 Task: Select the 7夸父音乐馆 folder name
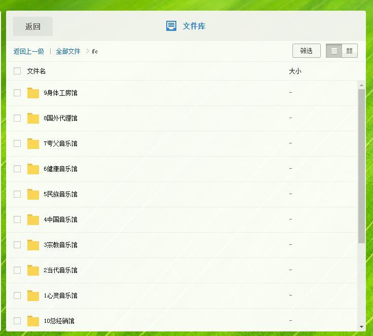[60, 143]
